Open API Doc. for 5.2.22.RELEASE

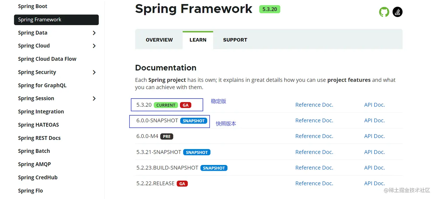click(374, 183)
